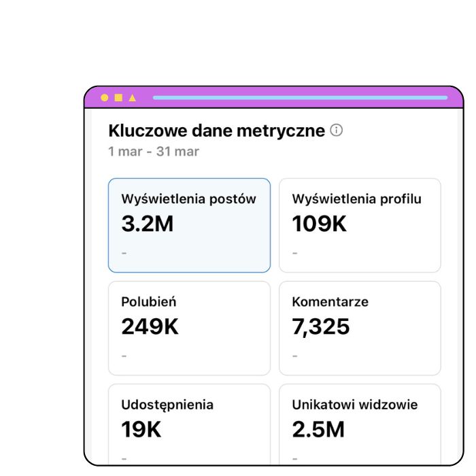Click the info icon beside Kluczowe dane metryczne
Image resolution: width=476 pixels, height=476 pixels.
coord(336,130)
